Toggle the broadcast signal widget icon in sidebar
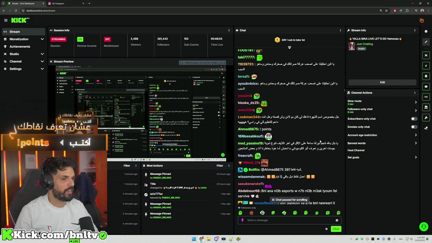432x243 pixels. tap(426, 97)
